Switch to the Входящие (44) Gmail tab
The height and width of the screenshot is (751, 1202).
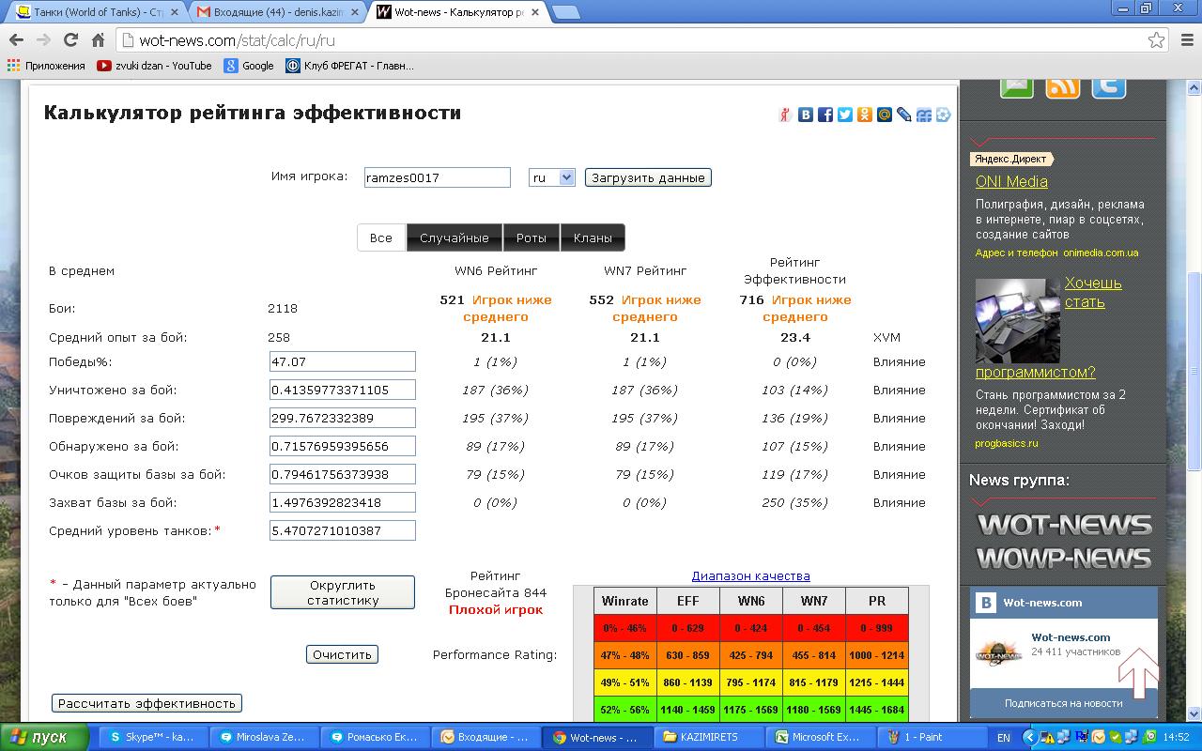(277, 12)
